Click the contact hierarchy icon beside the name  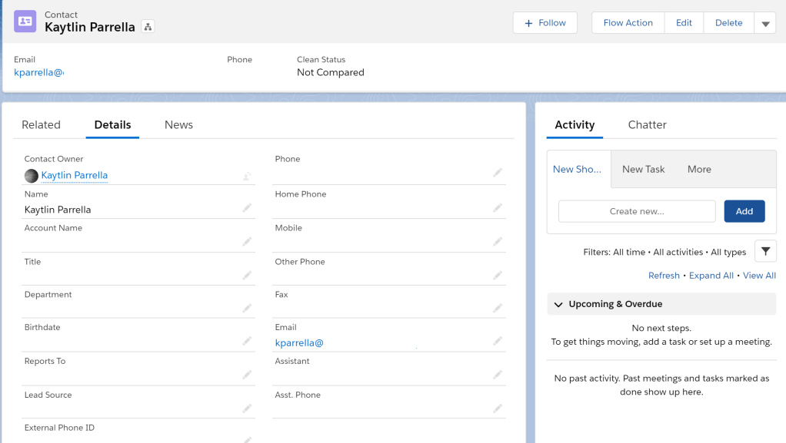click(148, 27)
